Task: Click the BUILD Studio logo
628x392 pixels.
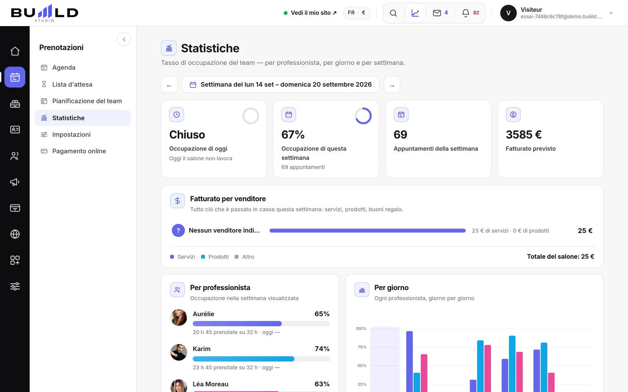Action: coord(44,13)
